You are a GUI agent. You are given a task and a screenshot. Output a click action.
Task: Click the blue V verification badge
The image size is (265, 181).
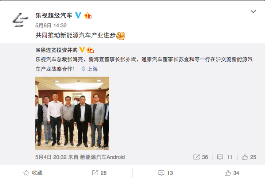coord(78,15)
